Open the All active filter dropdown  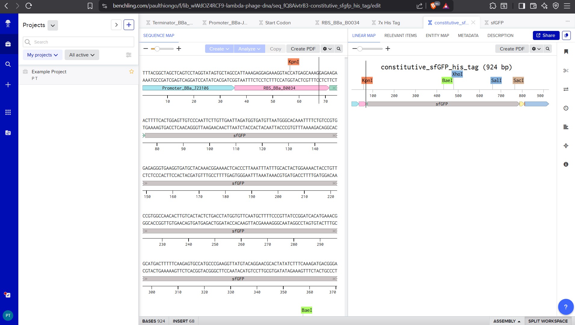click(x=82, y=55)
